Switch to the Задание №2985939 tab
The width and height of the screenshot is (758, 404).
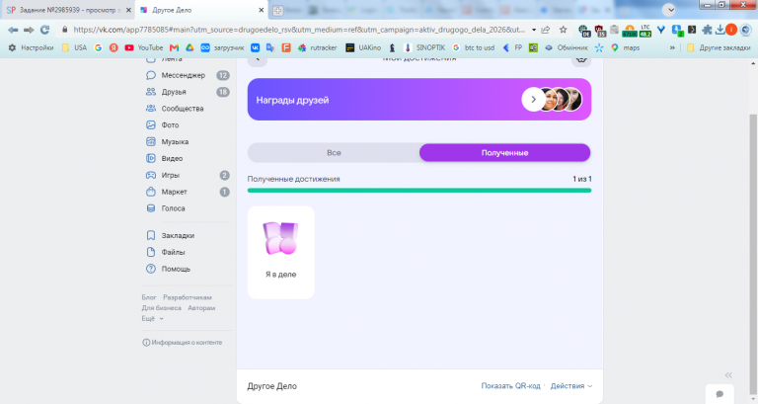point(67,10)
